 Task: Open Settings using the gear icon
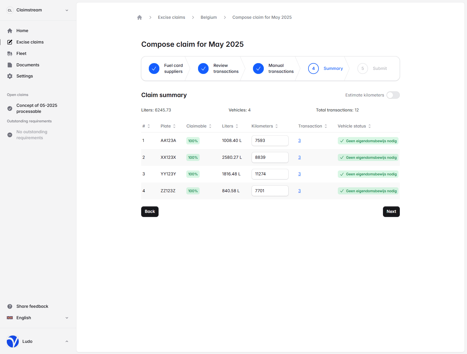point(10,76)
